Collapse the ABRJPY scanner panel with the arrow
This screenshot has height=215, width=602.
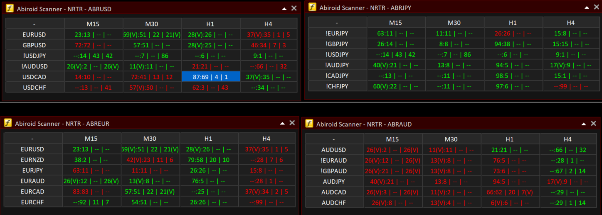(587, 7)
